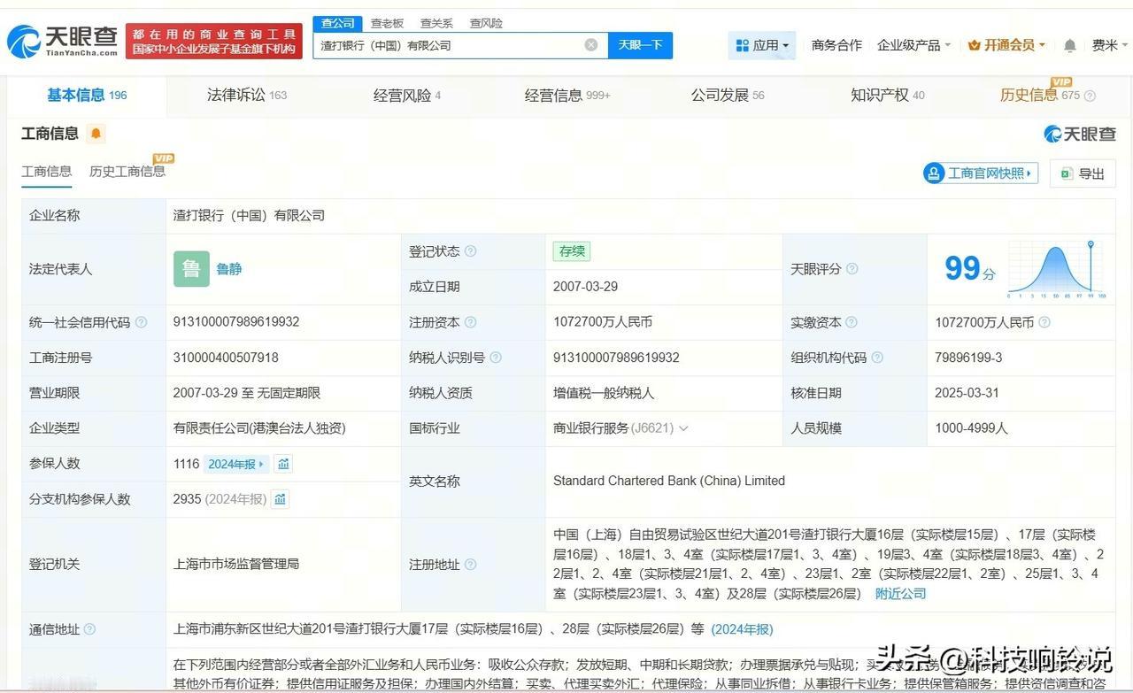Click English name Standard Chartered Bank (China) Limited
1133x693 pixels.
pyautogui.click(x=669, y=481)
